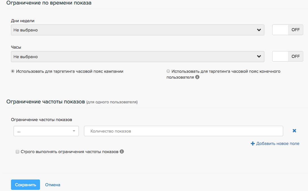Click the 'Добавить новое поле' link text

(x=278, y=144)
